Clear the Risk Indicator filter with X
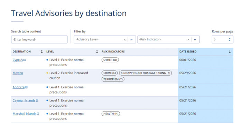The width and height of the screenshot is (242, 126). pyautogui.click(x=188, y=40)
